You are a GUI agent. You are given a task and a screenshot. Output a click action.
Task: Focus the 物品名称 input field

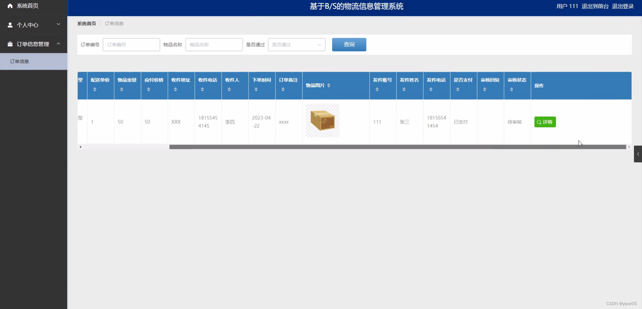(x=214, y=45)
